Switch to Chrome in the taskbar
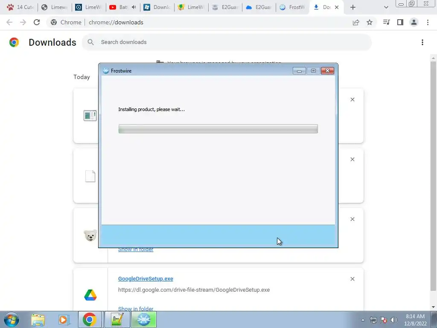This screenshot has width=437, height=328. (90, 319)
